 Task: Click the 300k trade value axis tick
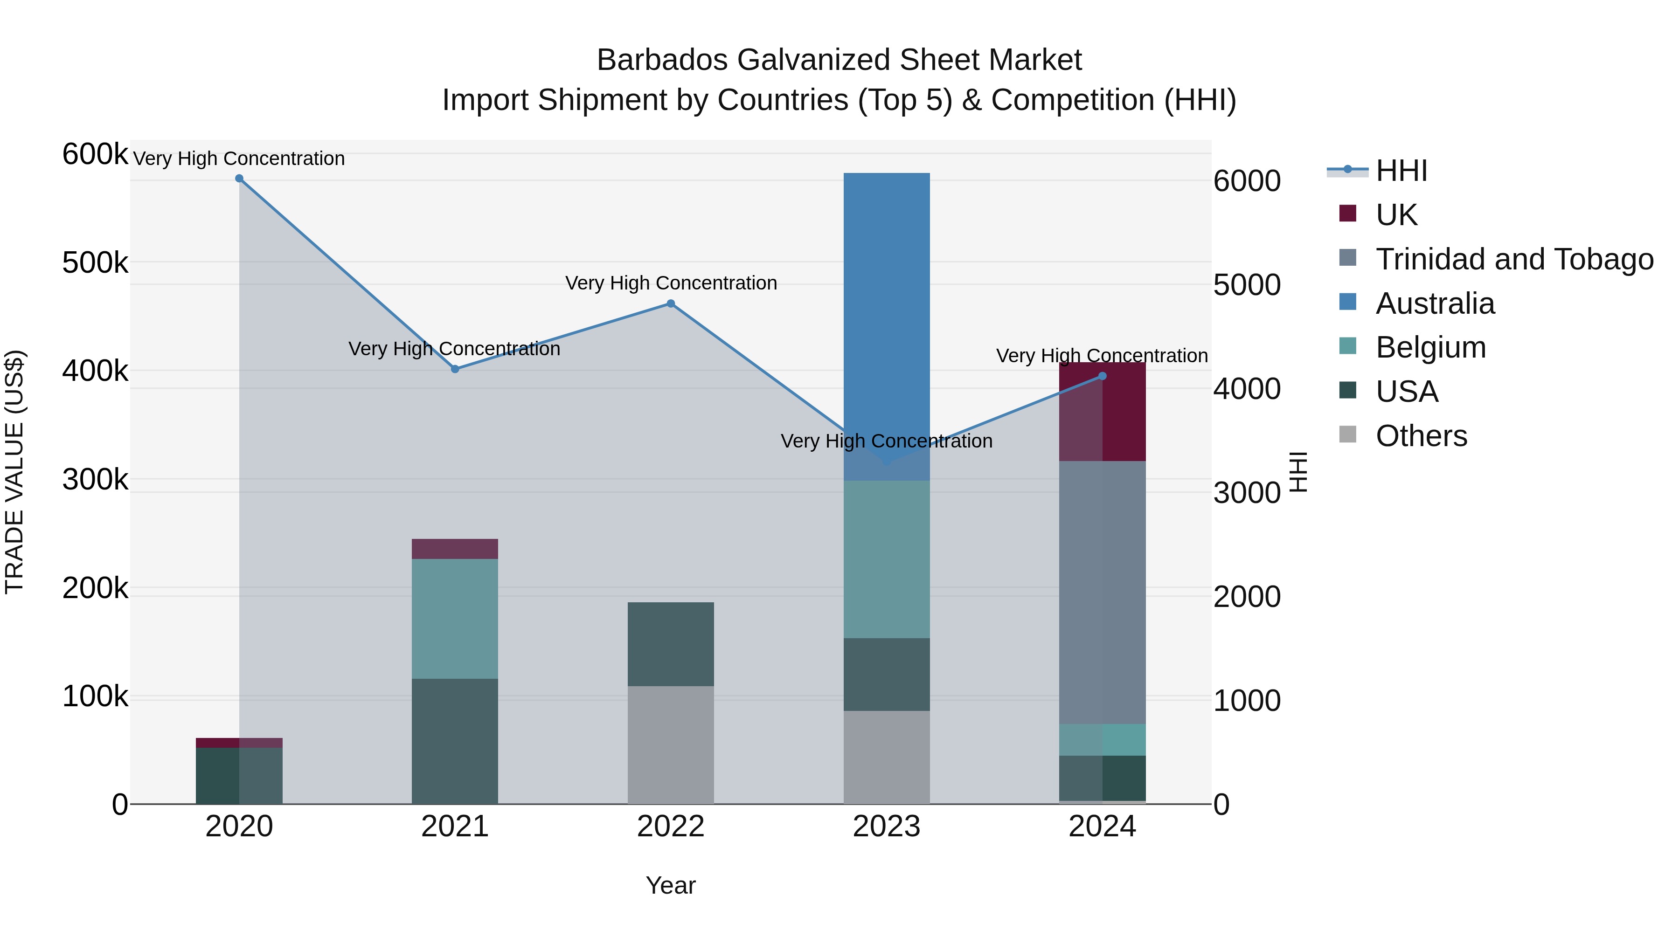95,480
